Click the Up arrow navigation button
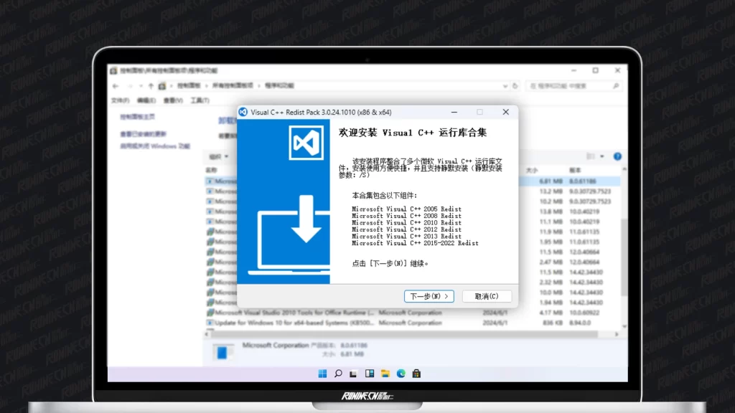The height and width of the screenshot is (413, 735). tap(150, 86)
